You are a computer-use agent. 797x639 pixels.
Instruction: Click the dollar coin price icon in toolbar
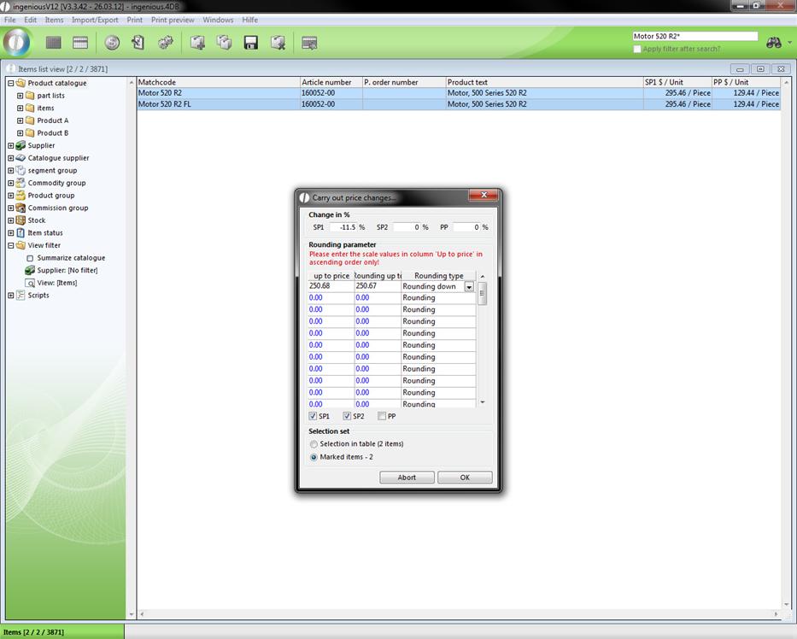click(112, 42)
